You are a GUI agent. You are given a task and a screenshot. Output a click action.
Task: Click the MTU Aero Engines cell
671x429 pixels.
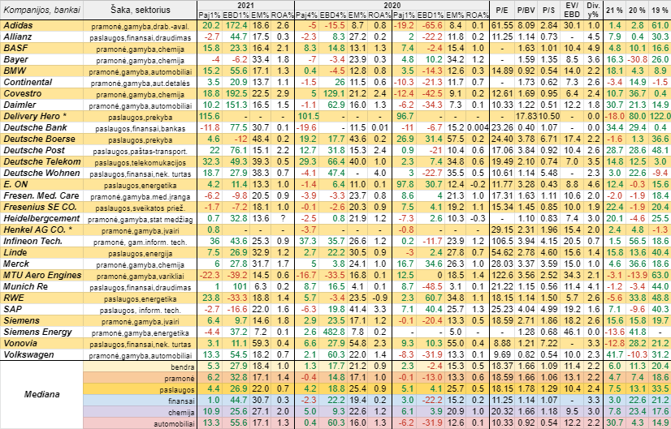coord(41,275)
